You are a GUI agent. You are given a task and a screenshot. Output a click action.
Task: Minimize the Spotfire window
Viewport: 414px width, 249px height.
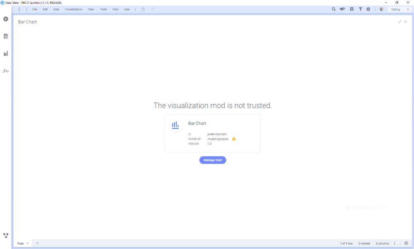(x=386, y=2)
